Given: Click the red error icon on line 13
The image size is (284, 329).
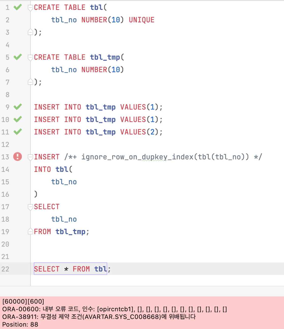Looking at the screenshot, I should tap(18, 156).
